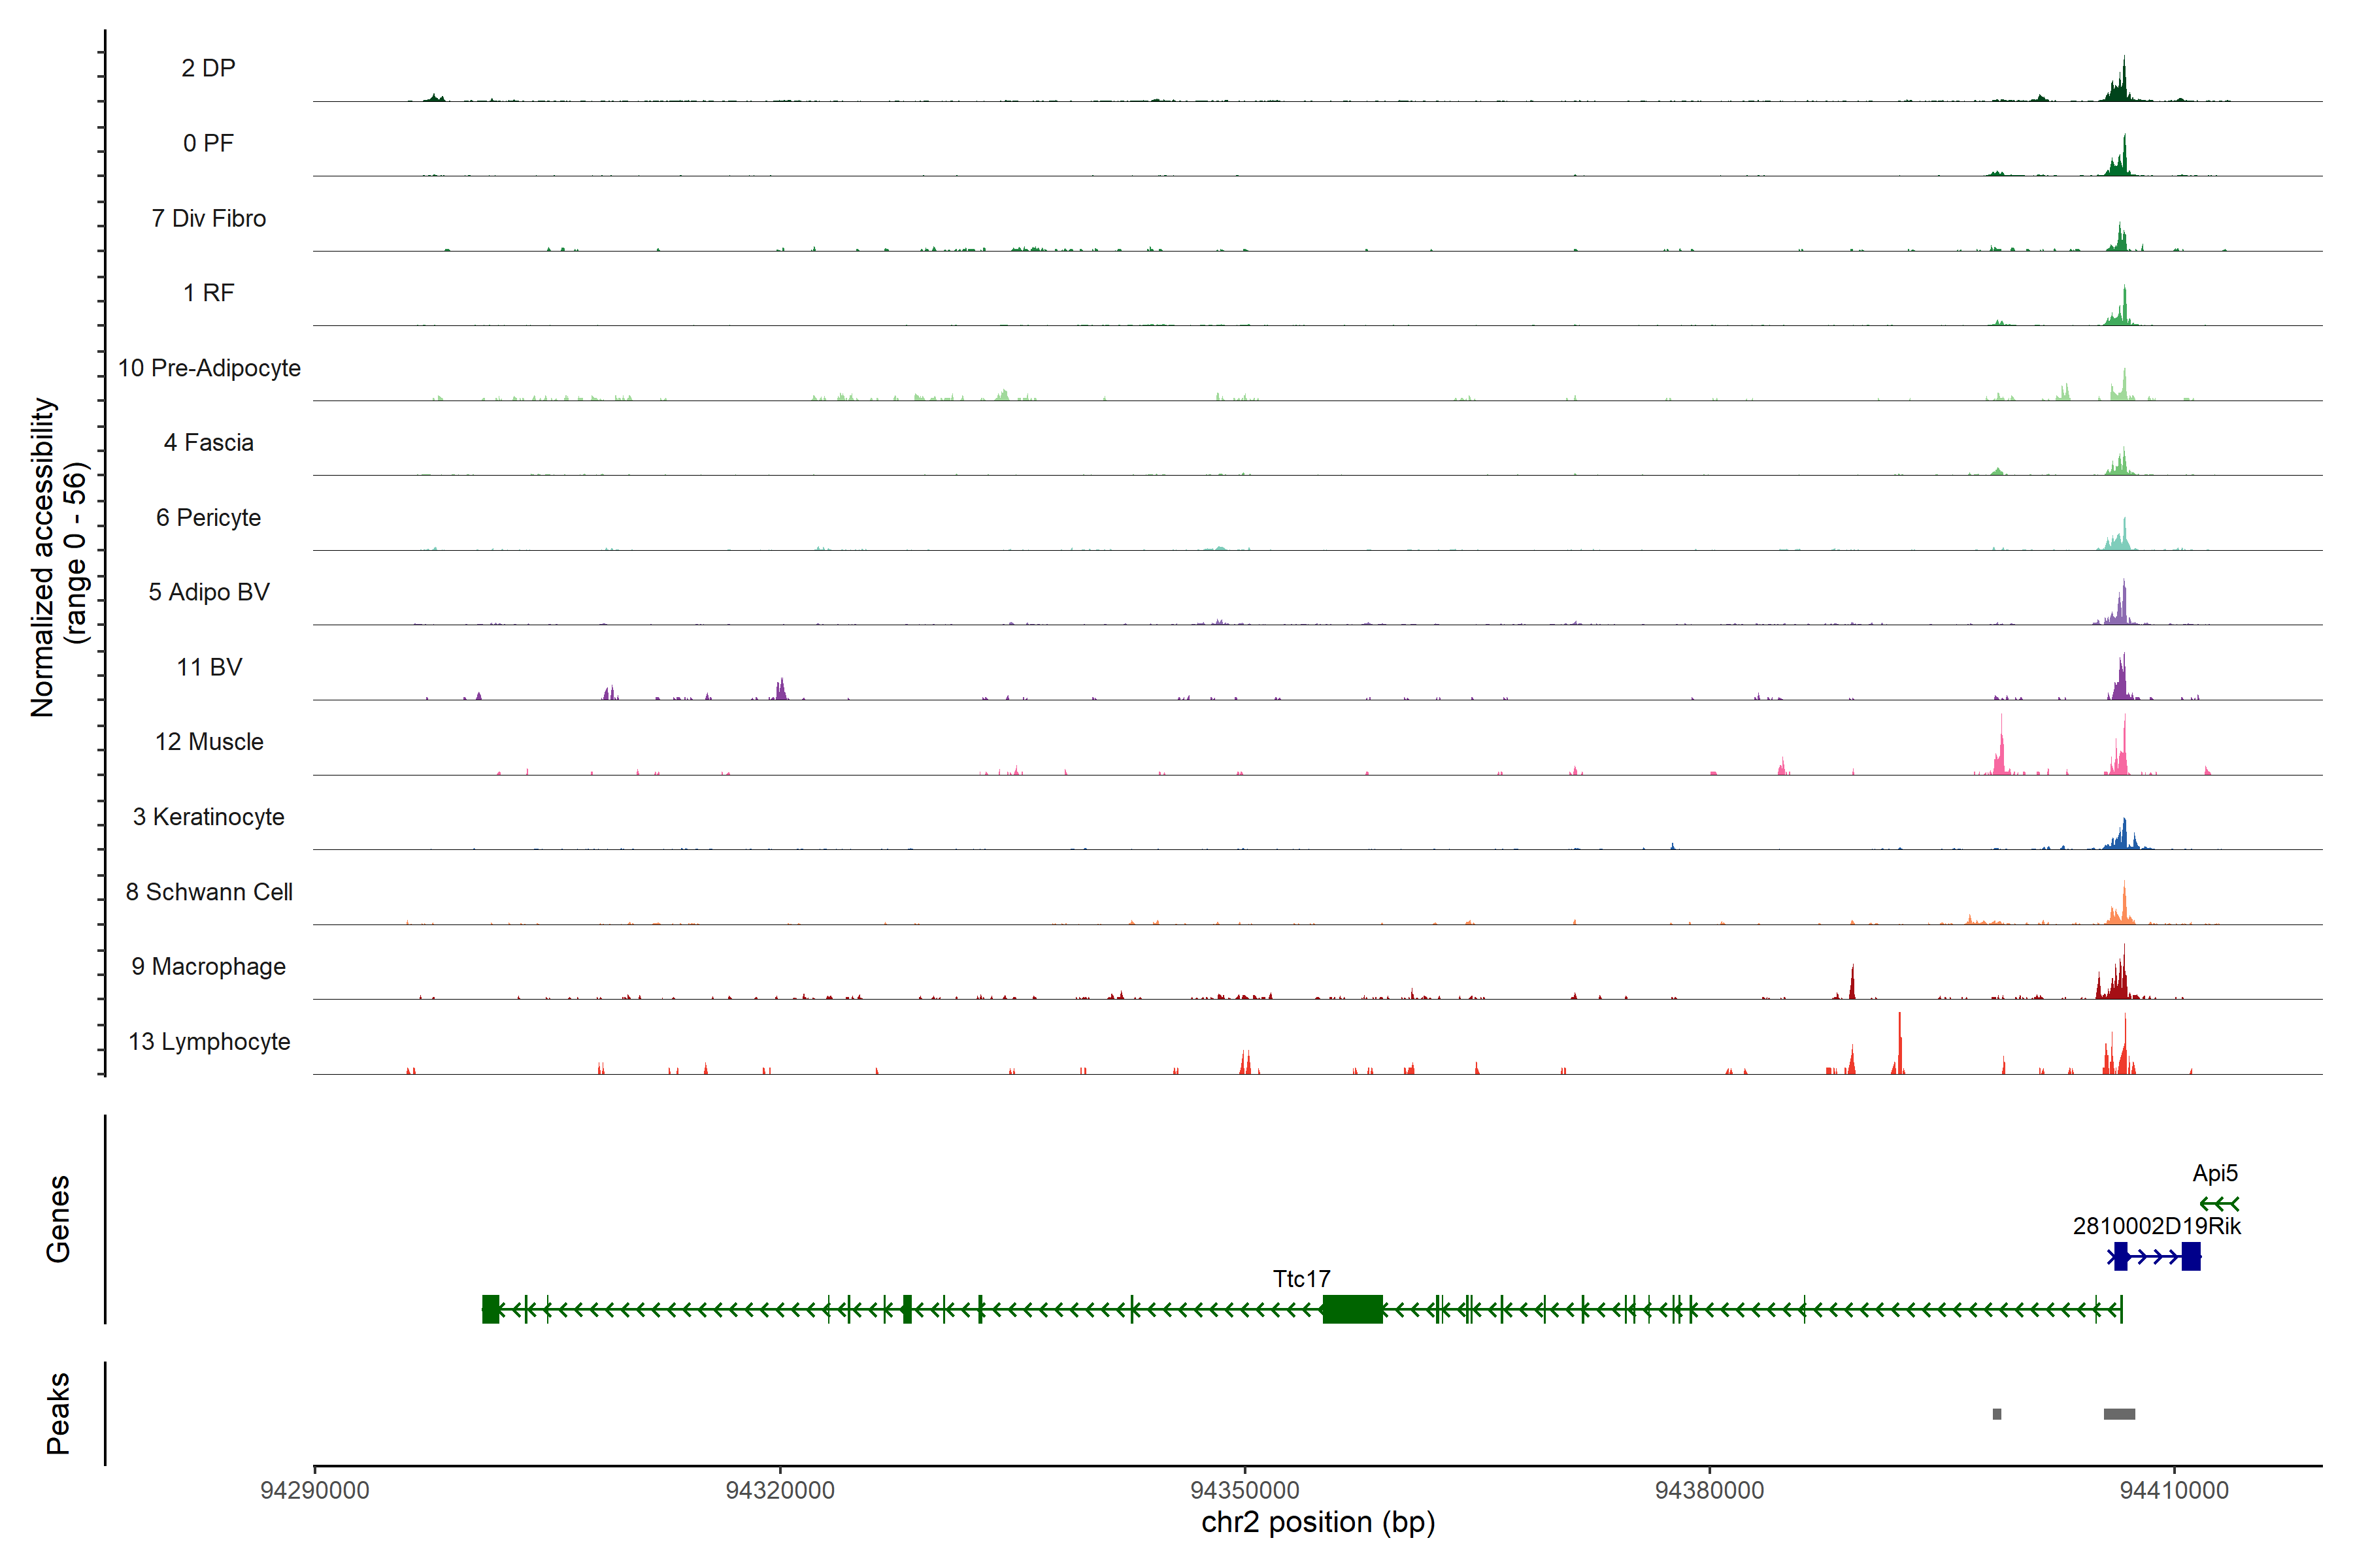Click the green Api5 arrow marker

pyautogui.click(x=2219, y=1204)
